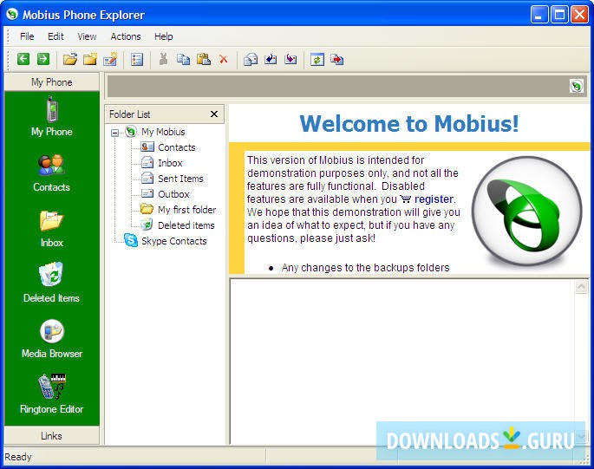Click the Welcome to Mobius! heading
The height and width of the screenshot is (469, 594).
[x=409, y=123]
